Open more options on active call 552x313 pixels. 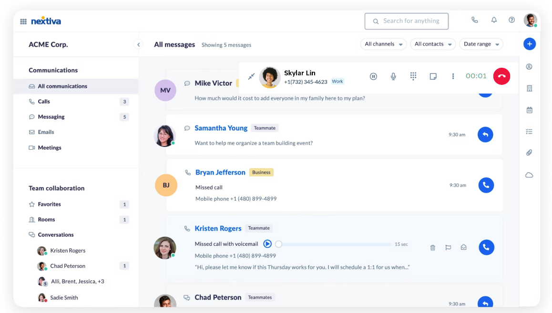click(x=453, y=76)
